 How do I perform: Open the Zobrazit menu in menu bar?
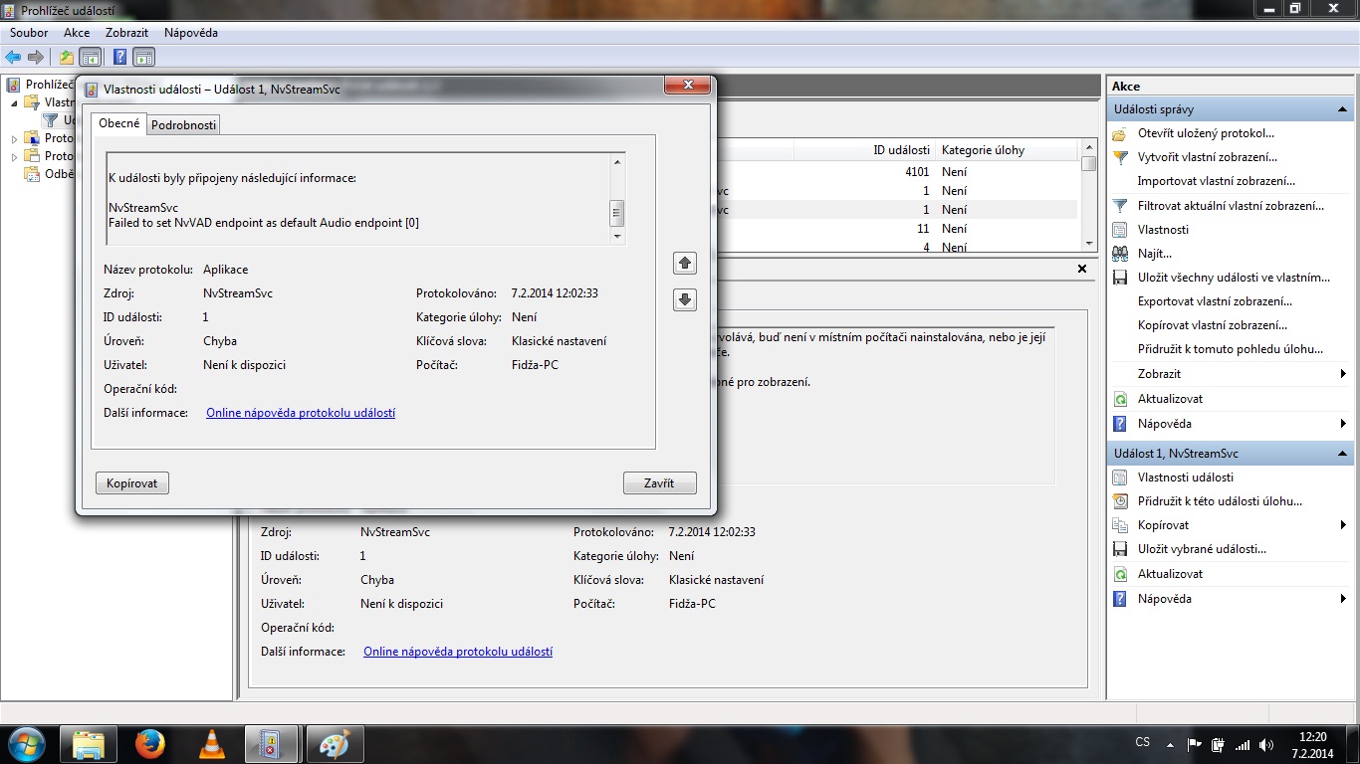(x=126, y=33)
